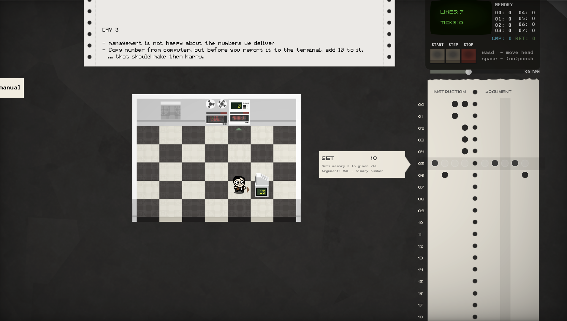Punch first argument hole on row 05
The width and height of the screenshot is (567, 321).
[485, 163]
